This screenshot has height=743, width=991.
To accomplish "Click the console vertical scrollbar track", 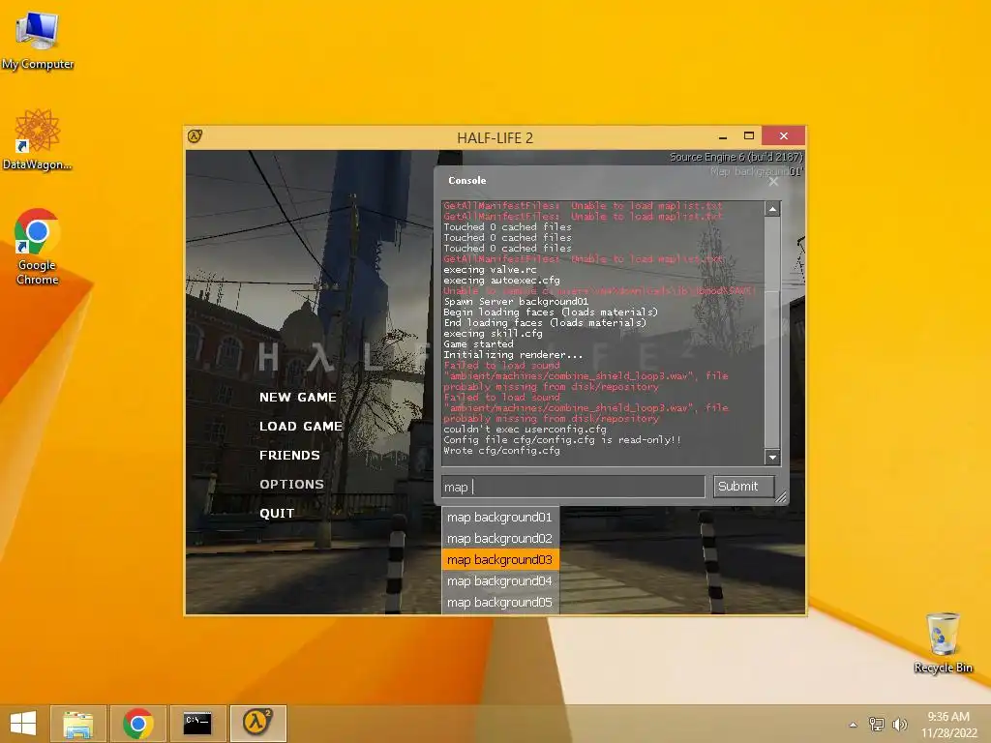I will click(x=772, y=333).
